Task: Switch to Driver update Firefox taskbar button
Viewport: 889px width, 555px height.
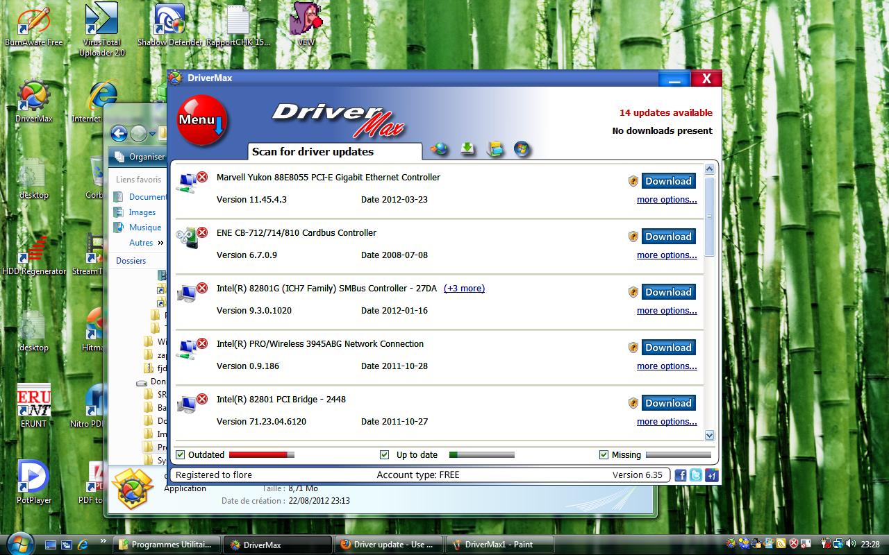Action: coord(388,545)
